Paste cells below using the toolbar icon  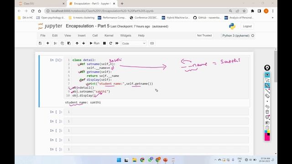pyautogui.click(x=69, y=43)
